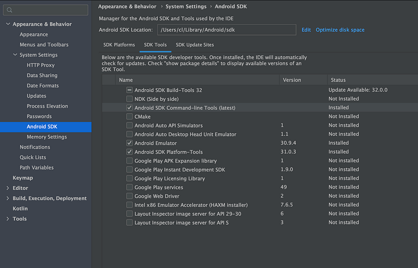Focus the settings search field
Viewport: 418px width, 268px height.
45,10
